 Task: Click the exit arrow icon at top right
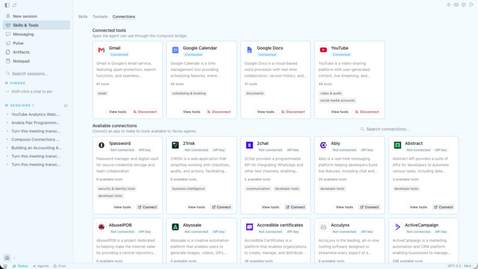tap(471, 5)
